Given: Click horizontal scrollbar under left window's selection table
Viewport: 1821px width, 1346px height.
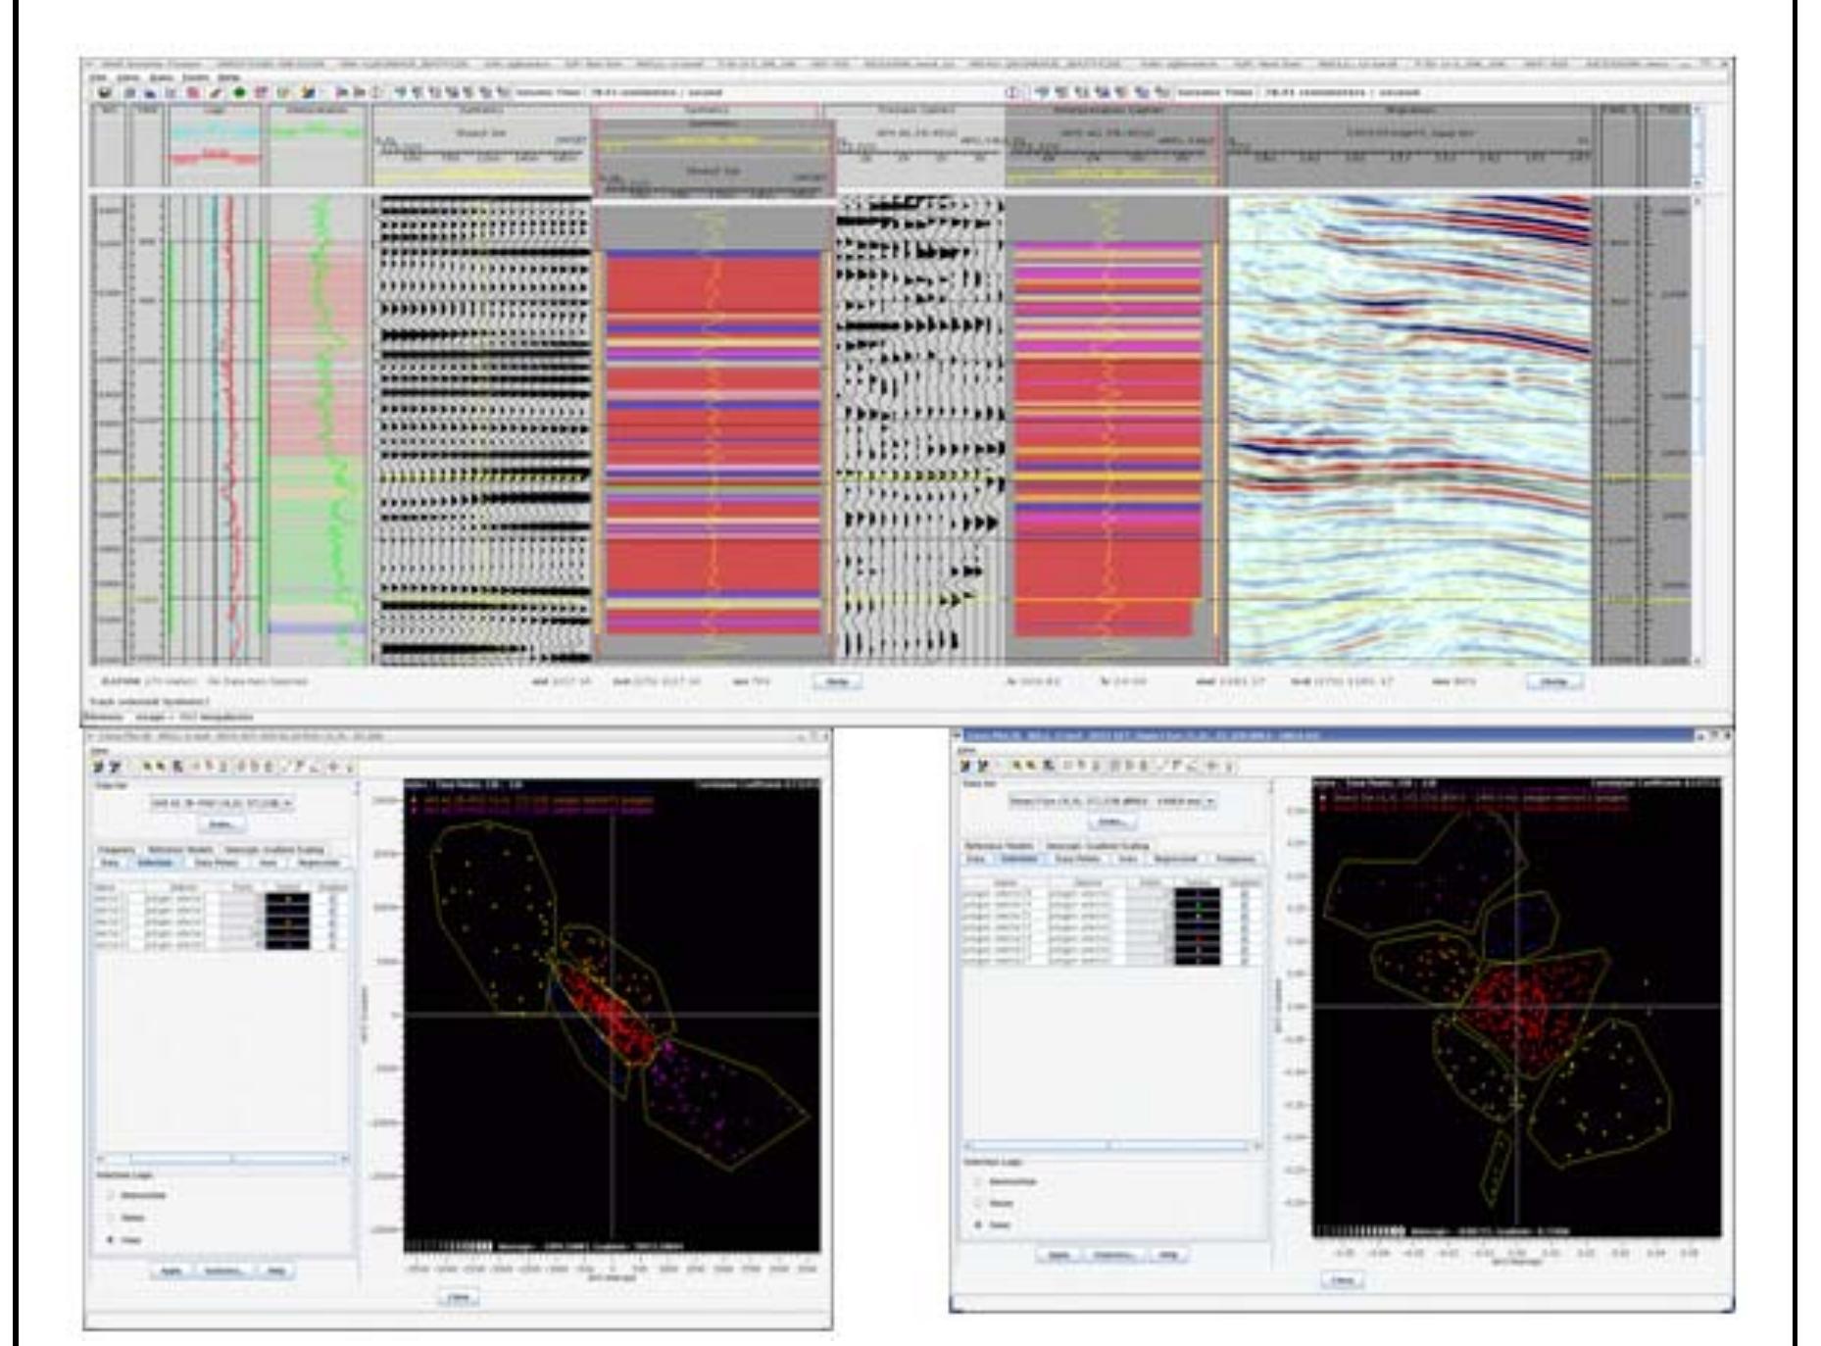Looking at the screenshot, I should (x=221, y=1159).
